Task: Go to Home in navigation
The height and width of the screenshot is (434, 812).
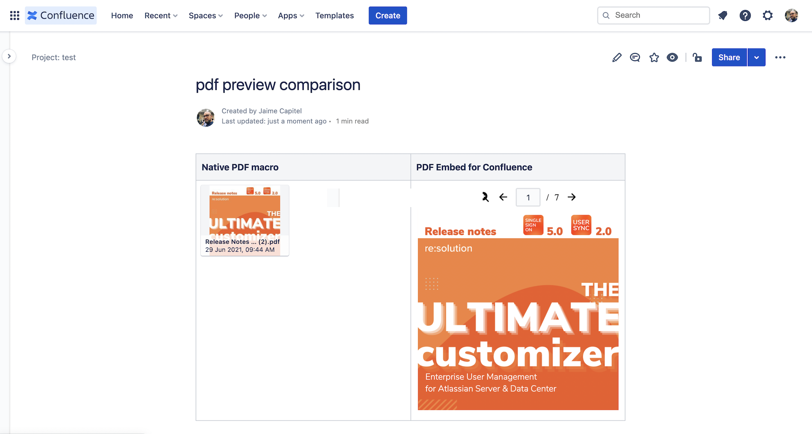Action: [122, 15]
